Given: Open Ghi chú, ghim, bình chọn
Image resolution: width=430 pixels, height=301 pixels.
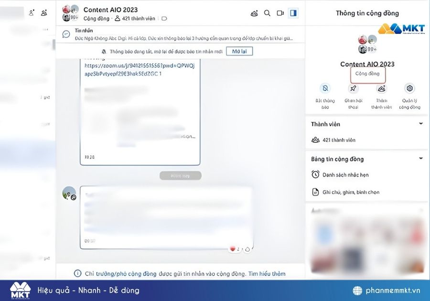Looking at the screenshot, I should click(x=351, y=192).
